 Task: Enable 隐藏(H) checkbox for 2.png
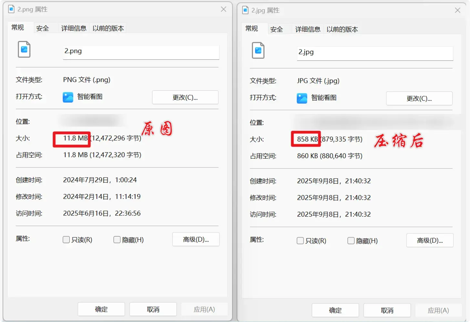117,240
